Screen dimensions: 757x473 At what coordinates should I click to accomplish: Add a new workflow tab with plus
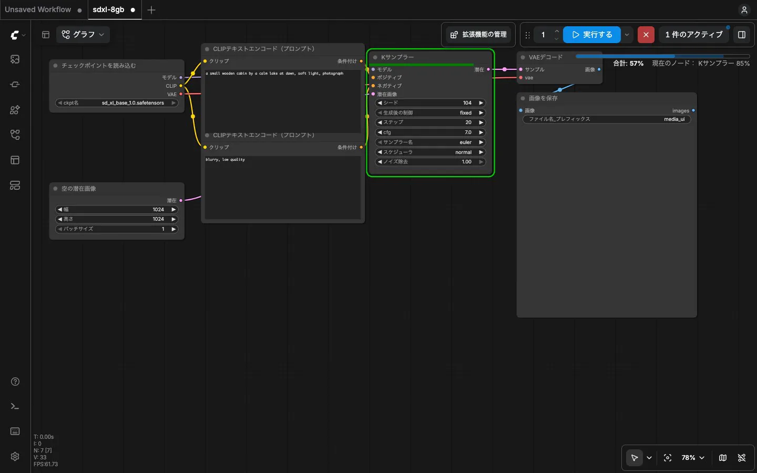point(151,10)
